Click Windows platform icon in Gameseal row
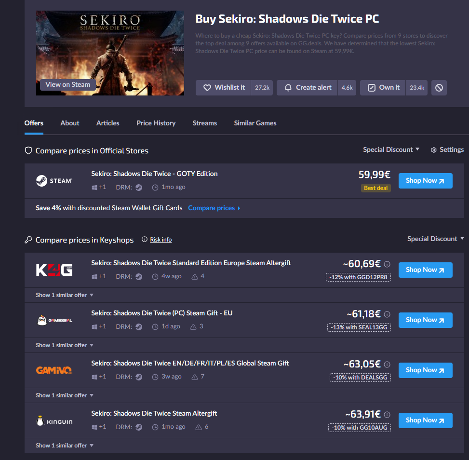The image size is (469, 460). [94, 327]
